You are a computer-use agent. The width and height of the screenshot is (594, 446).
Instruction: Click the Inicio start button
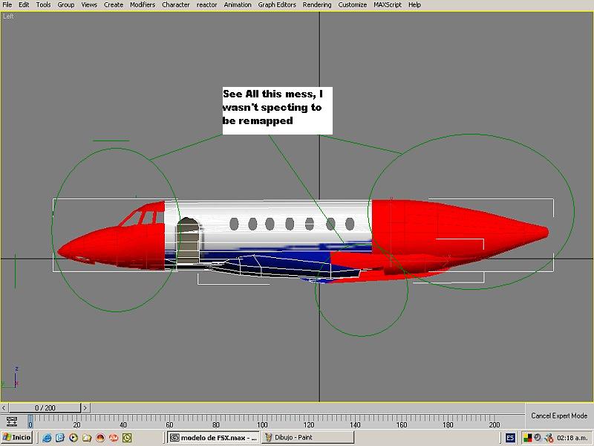(x=17, y=438)
